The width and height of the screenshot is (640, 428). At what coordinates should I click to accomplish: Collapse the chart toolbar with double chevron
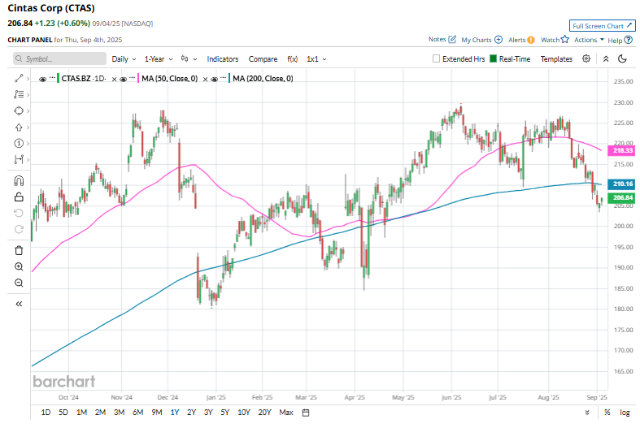click(x=606, y=59)
